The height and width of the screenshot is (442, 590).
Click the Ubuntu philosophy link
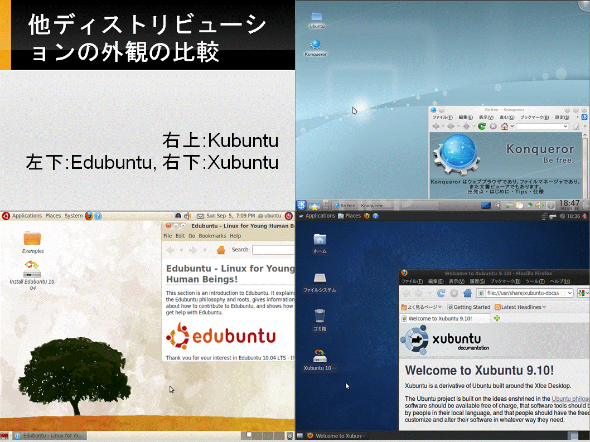point(570,399)
